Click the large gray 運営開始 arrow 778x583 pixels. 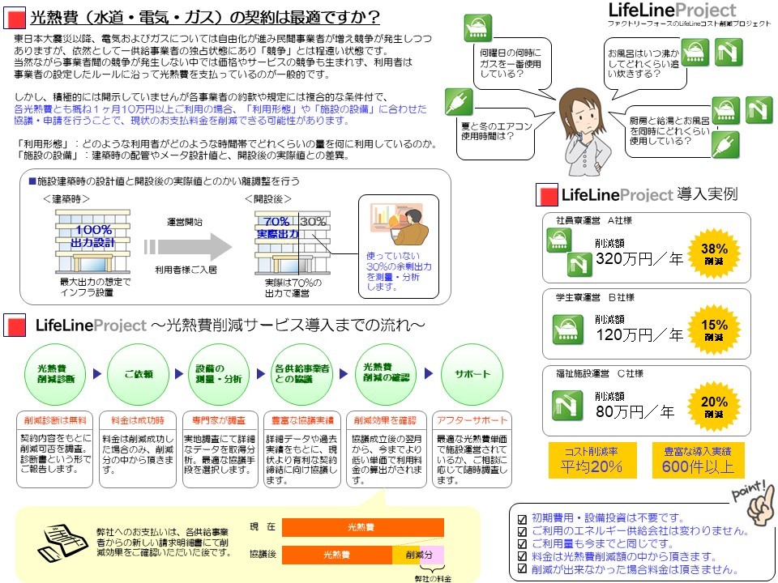189,247
